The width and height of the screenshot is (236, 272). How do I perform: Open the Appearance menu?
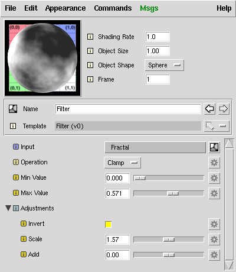(65, 8)
